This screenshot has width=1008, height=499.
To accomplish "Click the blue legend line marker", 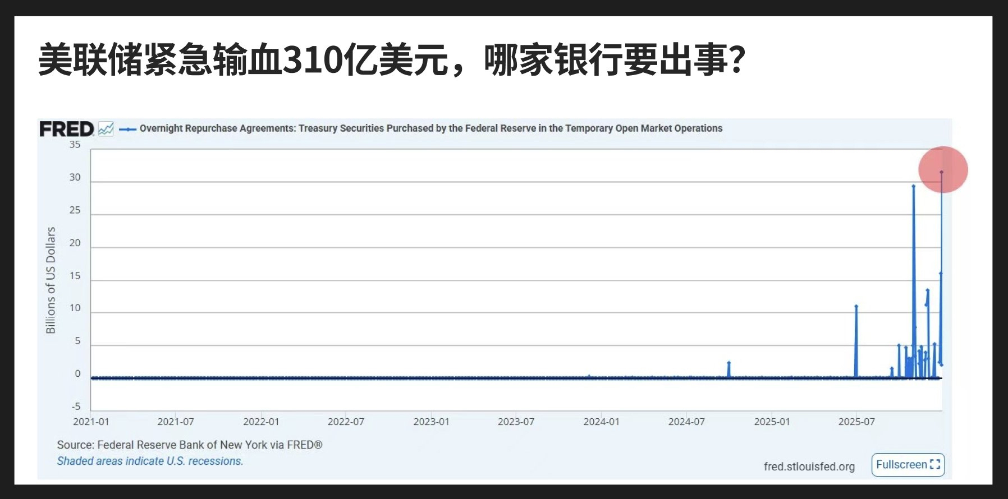I will coord(128,129).
